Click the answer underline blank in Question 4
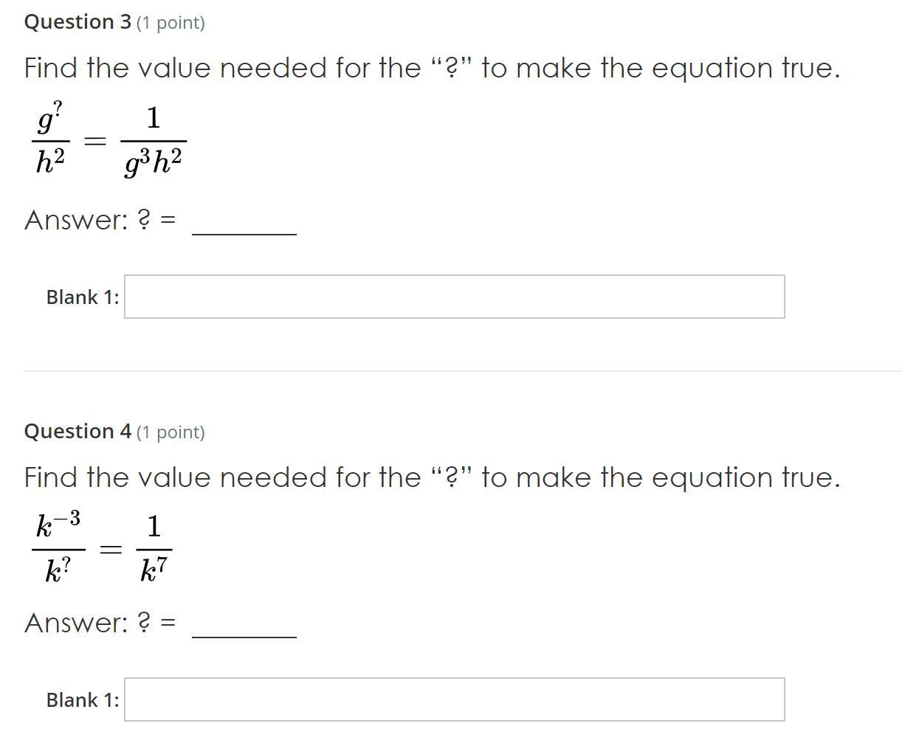The height and width of the screenshot is (743, 902). pyautogui.click(x=244, y=637)
